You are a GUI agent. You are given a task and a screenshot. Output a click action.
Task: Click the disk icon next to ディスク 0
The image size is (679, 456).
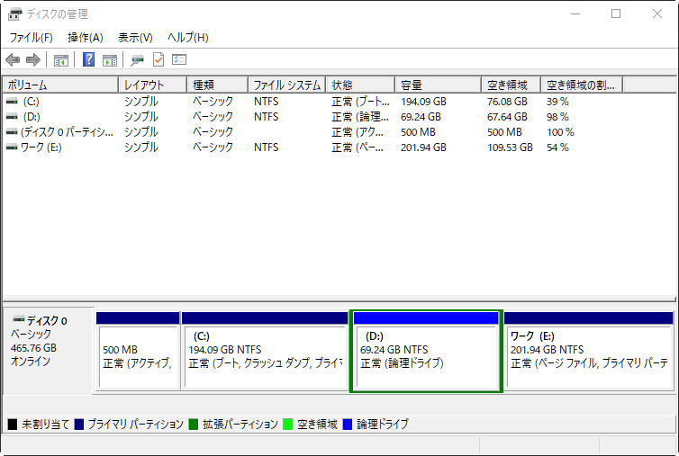[19, 319]
